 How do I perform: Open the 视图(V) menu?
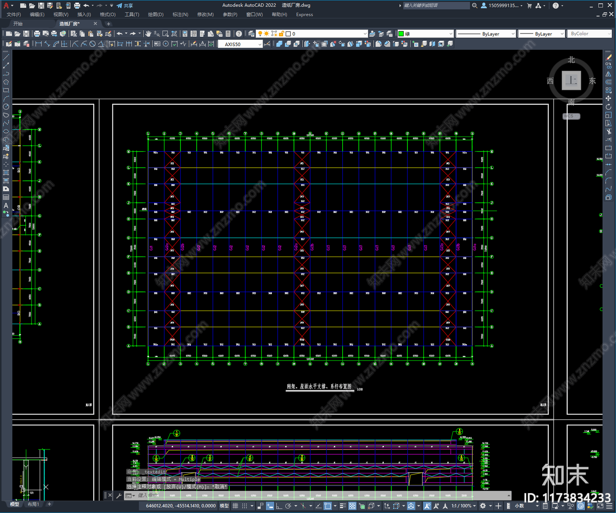tap(61, 15)
